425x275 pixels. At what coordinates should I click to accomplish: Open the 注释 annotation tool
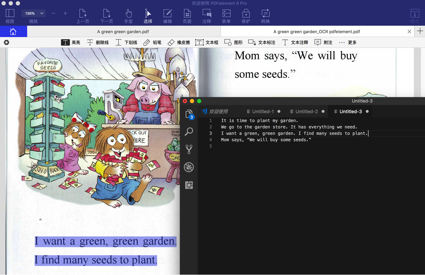click(207, 16)
